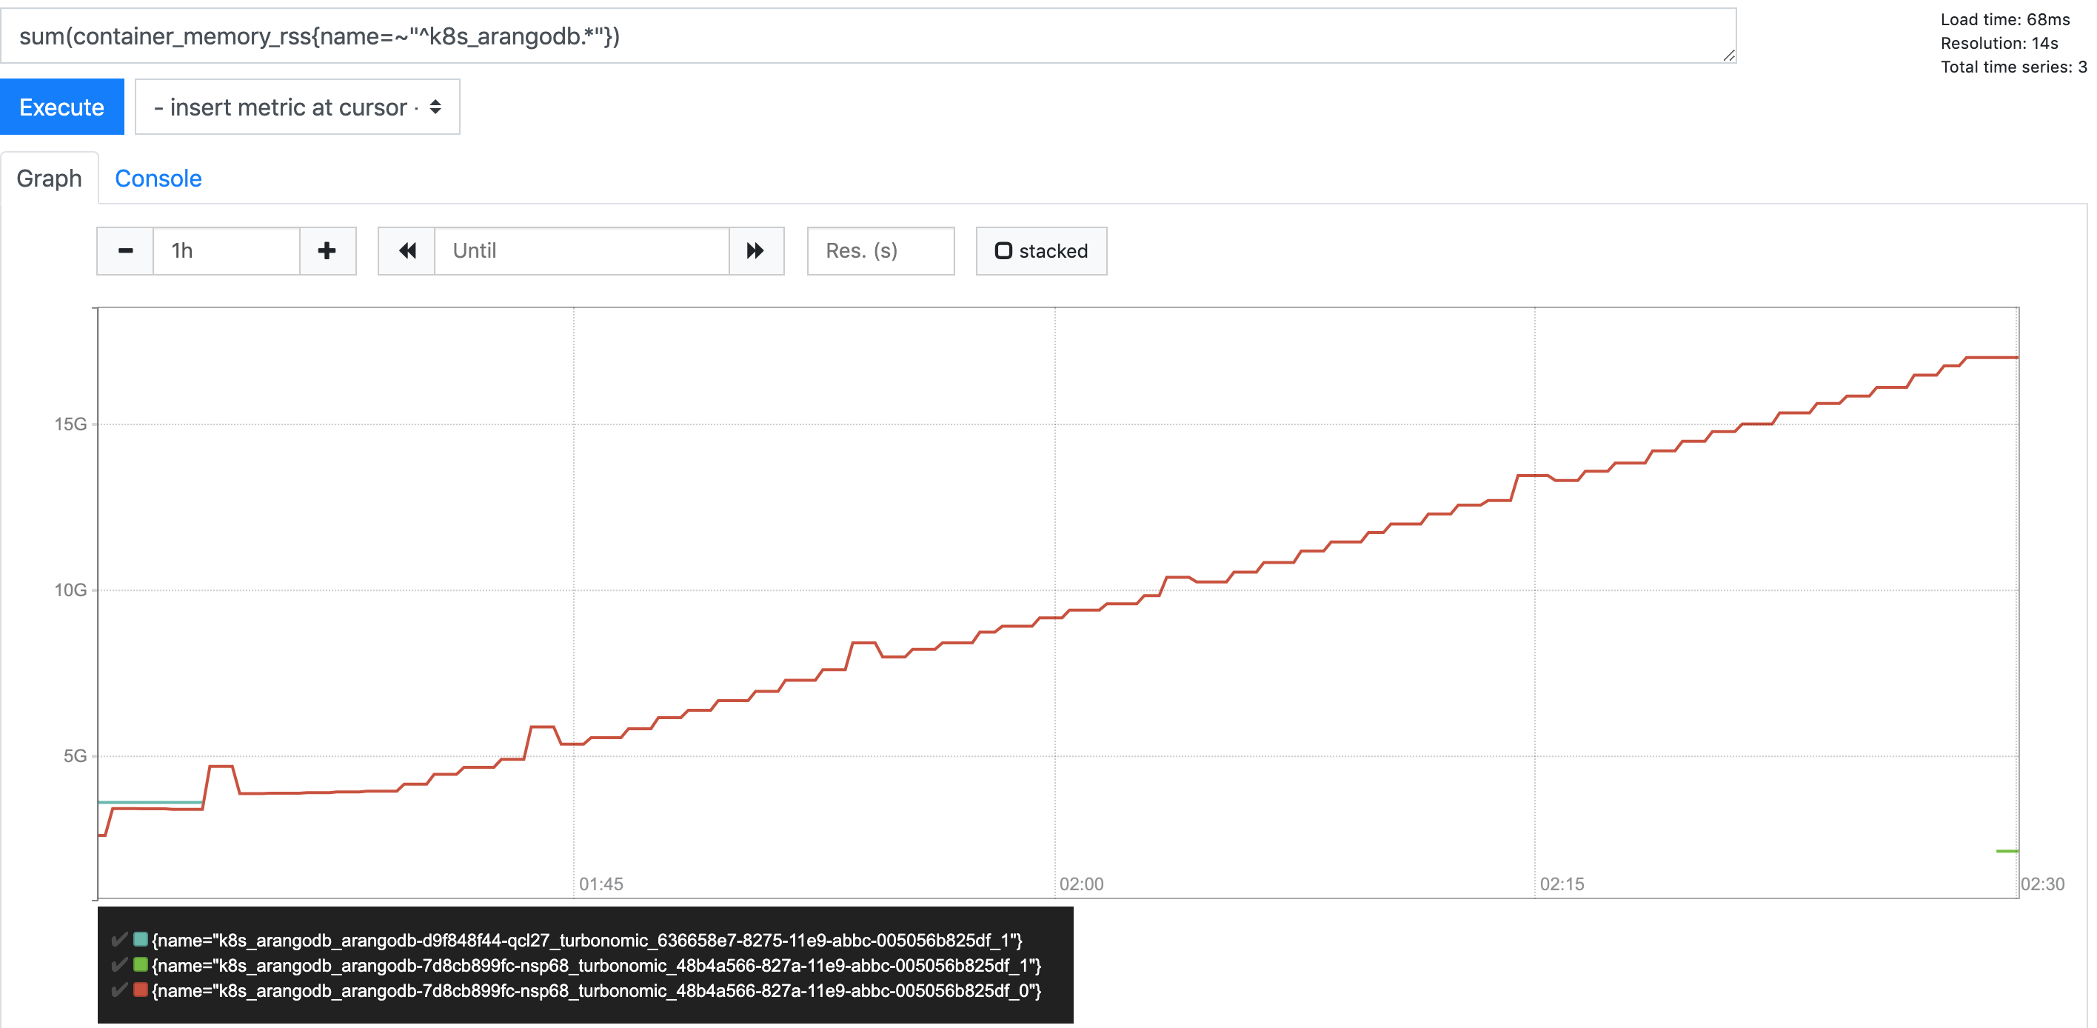Switch to the Console tab
Image resolution: width=2097 pixels, height=1028 pixels.
(x=158, y=178)
